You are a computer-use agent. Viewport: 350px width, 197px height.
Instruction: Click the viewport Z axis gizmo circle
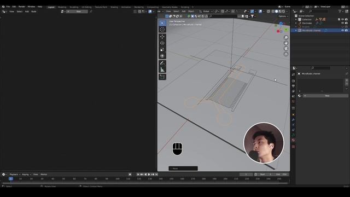(281, 24)
